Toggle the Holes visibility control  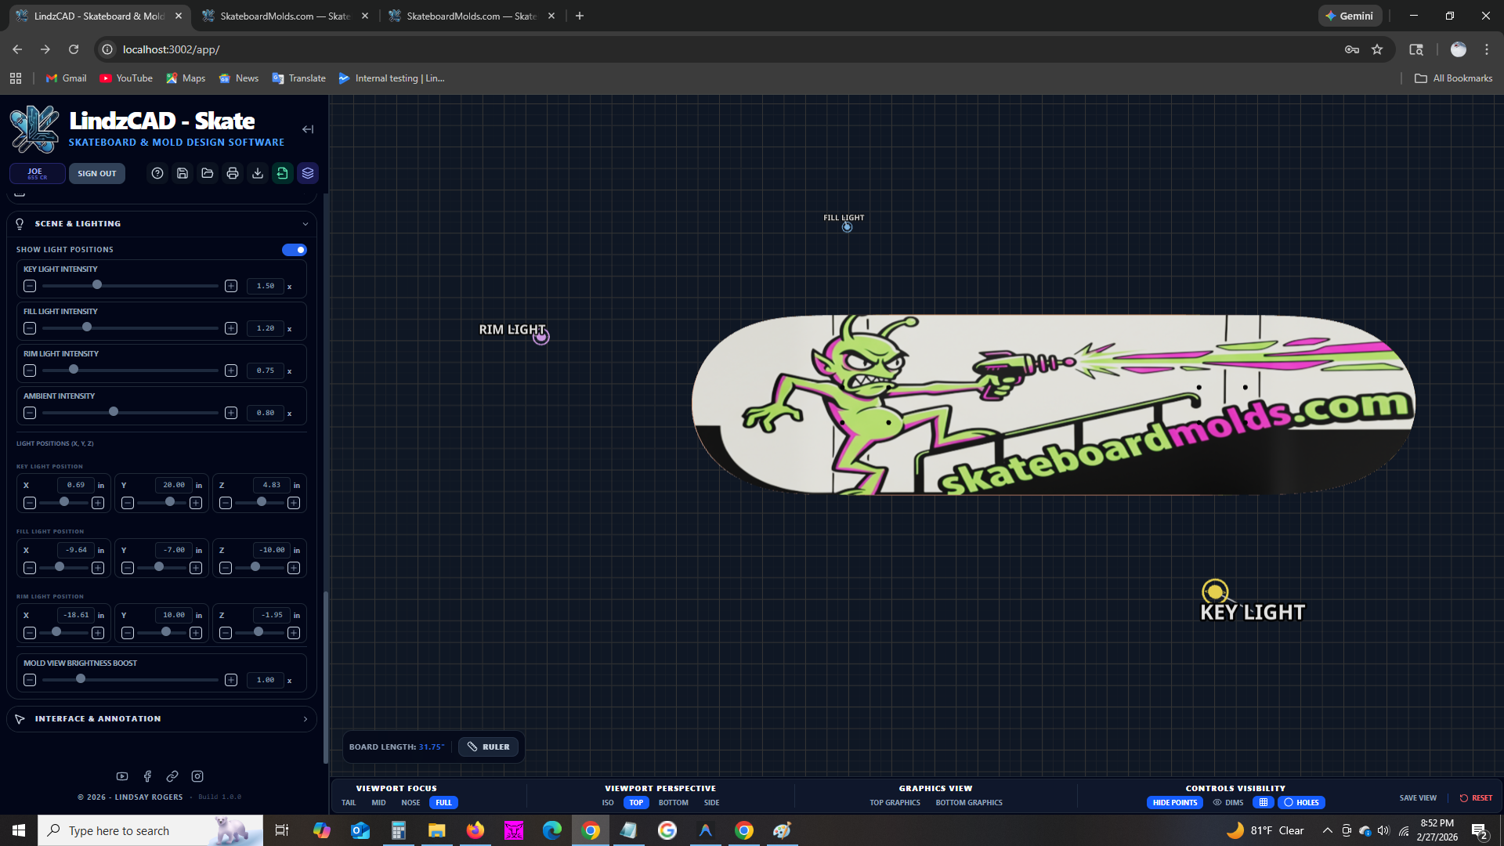1301,802
